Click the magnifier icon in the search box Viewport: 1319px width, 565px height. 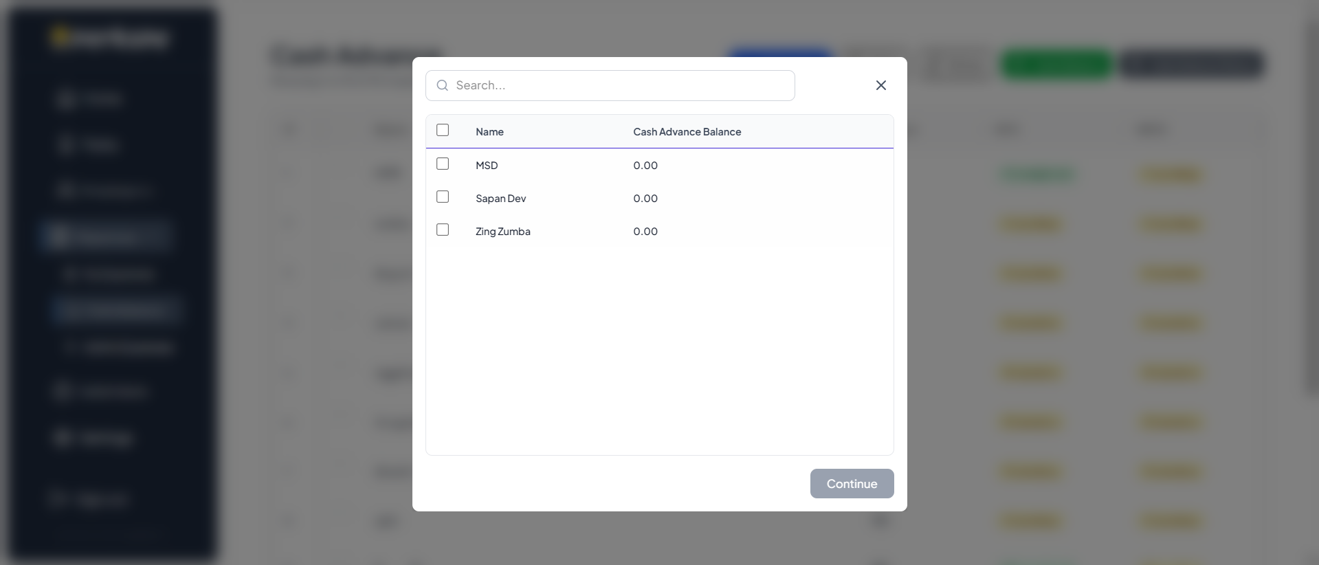click(x=443, y=85)
